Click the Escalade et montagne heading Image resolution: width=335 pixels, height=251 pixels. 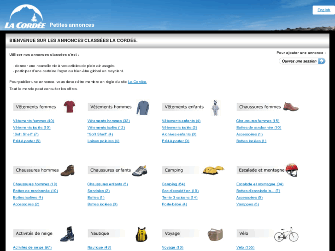coord(262,170)
